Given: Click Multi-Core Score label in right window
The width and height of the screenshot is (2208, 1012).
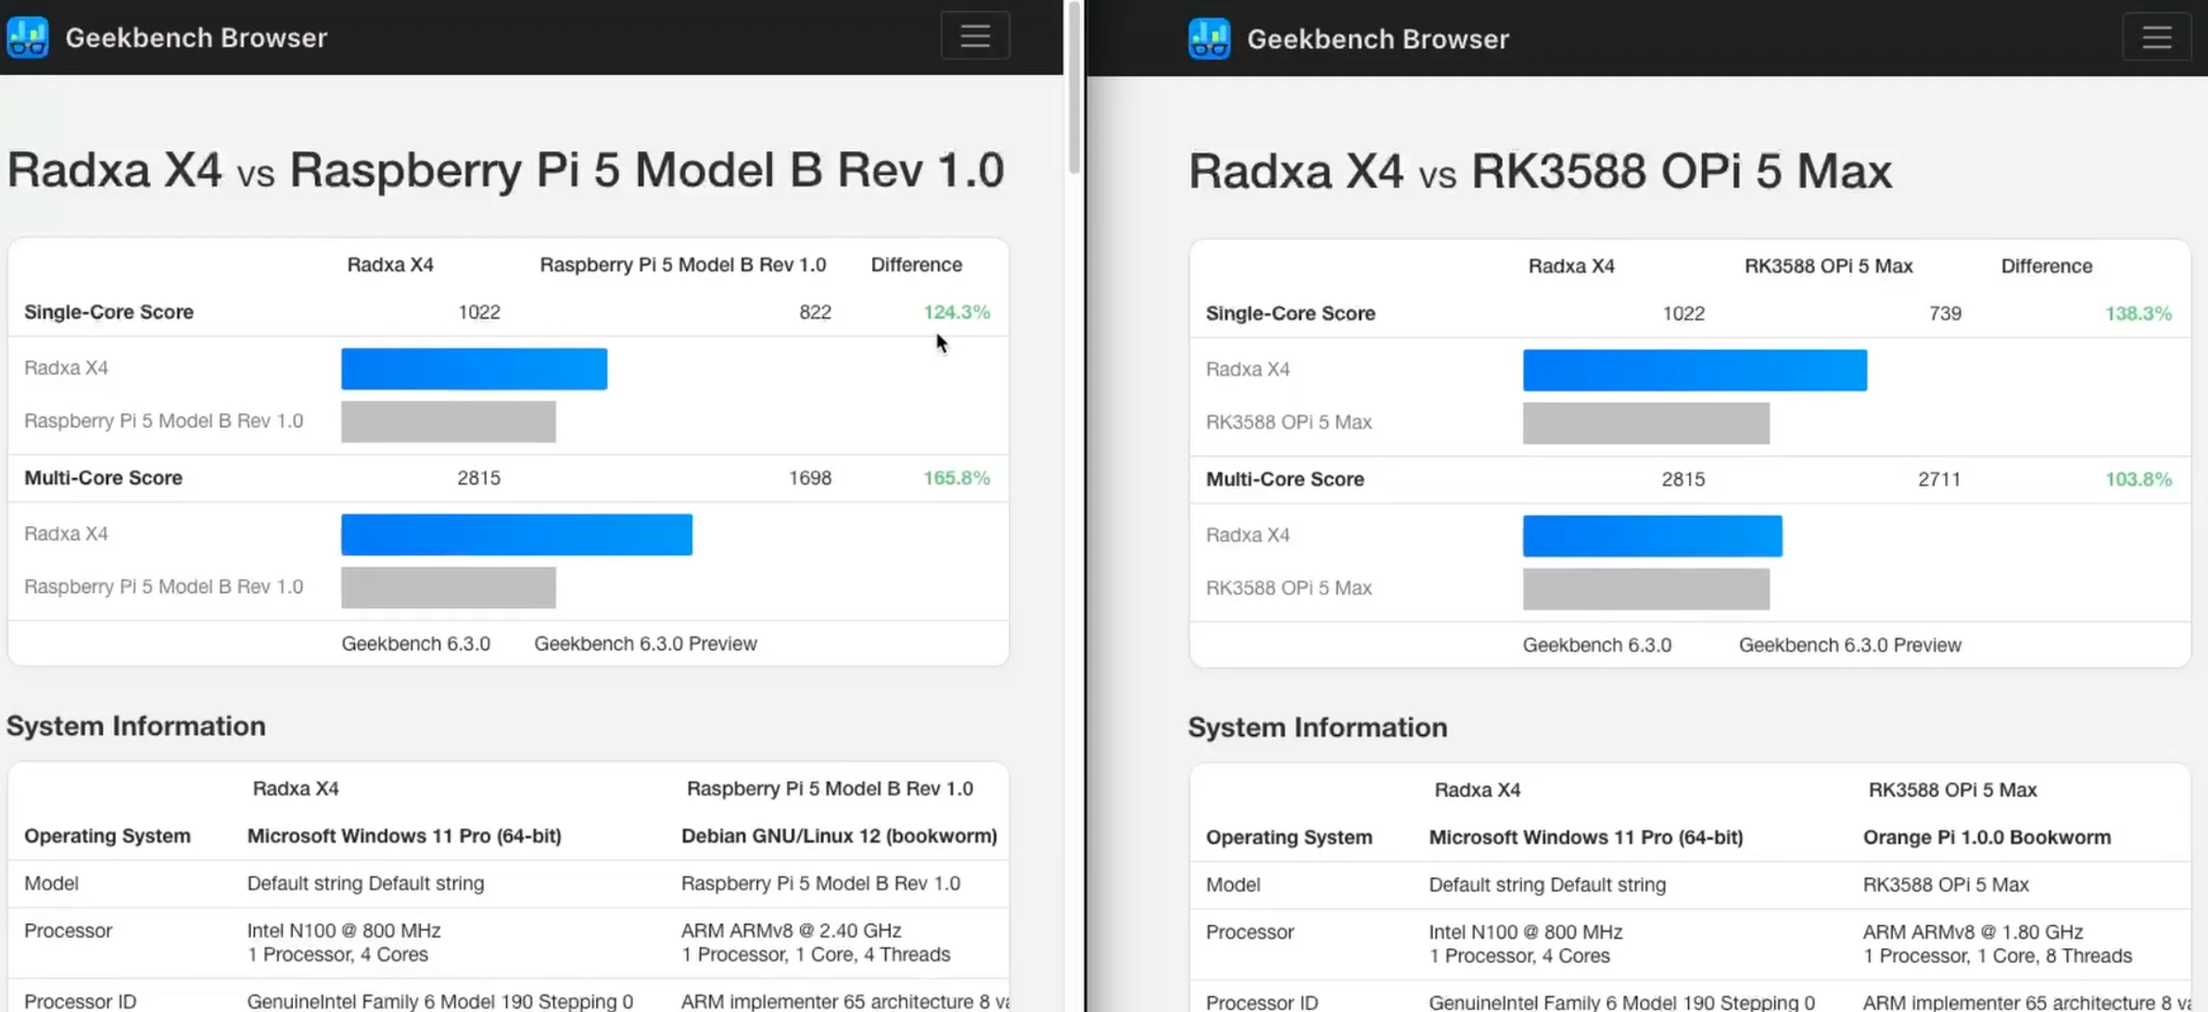Looking at the screenshot, I should coord(1285,480).
